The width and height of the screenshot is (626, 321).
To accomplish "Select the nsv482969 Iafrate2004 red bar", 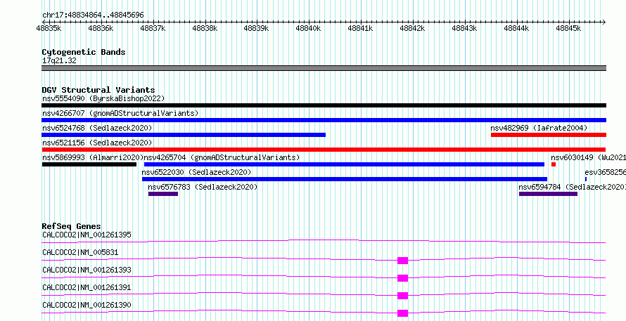I will [x=549, y=135].
